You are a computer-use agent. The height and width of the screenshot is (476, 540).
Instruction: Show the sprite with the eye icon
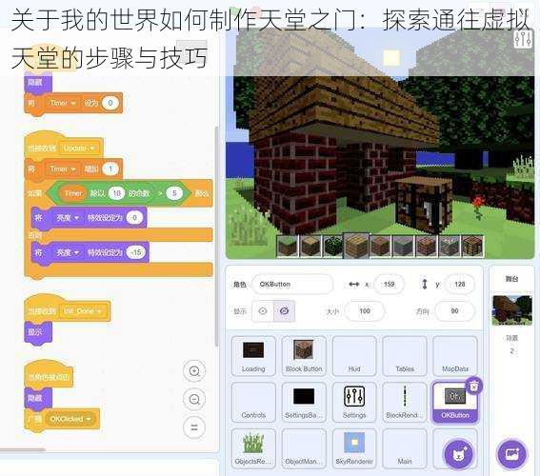coord(263,311)
